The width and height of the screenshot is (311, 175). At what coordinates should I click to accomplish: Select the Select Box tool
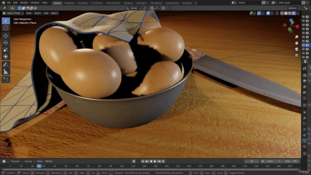[6, 21]
